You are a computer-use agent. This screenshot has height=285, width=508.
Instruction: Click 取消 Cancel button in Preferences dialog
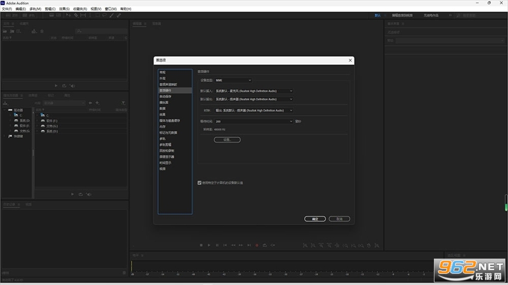point(339,218)
